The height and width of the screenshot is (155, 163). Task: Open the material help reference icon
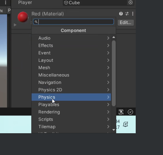tap(121, 14)
